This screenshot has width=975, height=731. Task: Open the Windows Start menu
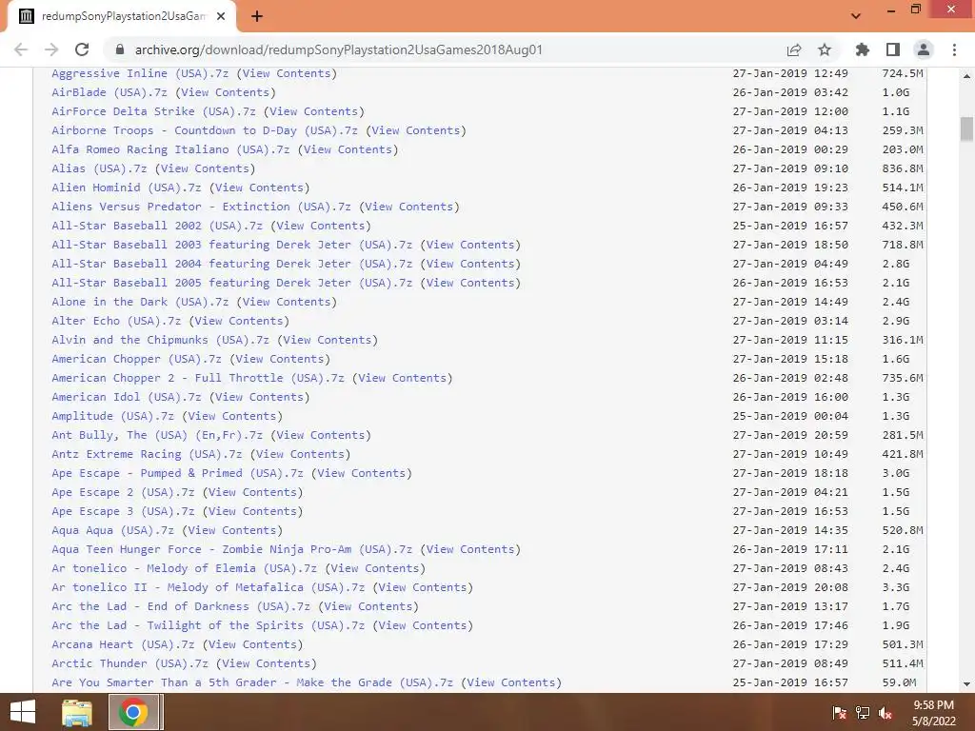pos(23,712)
